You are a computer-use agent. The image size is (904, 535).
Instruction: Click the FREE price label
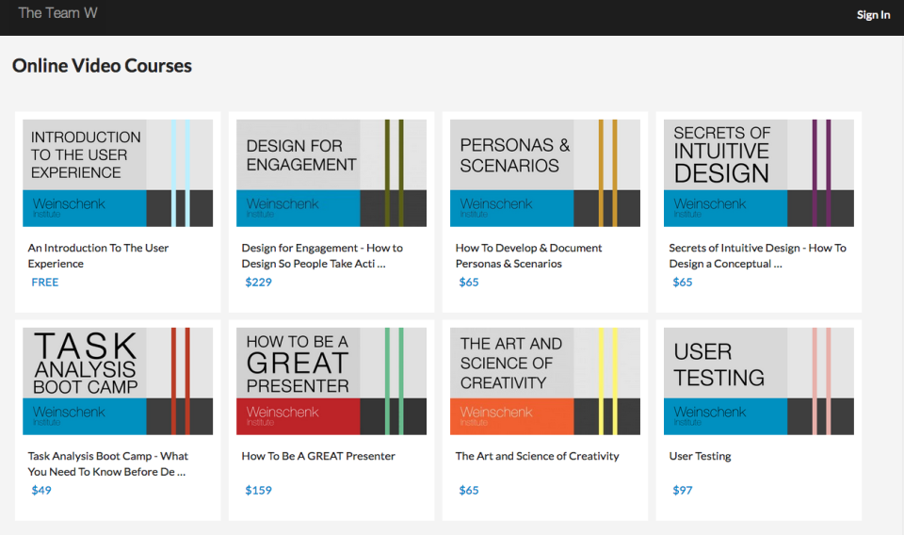tap(44, 282)
